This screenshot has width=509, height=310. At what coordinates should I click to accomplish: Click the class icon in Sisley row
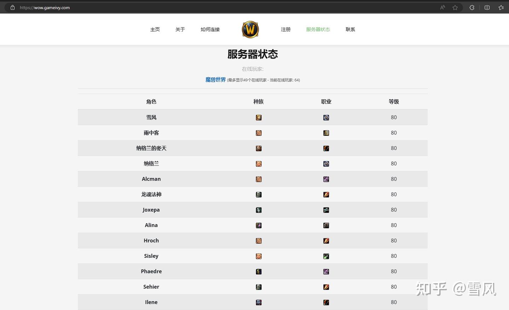(x=326, y=256)
